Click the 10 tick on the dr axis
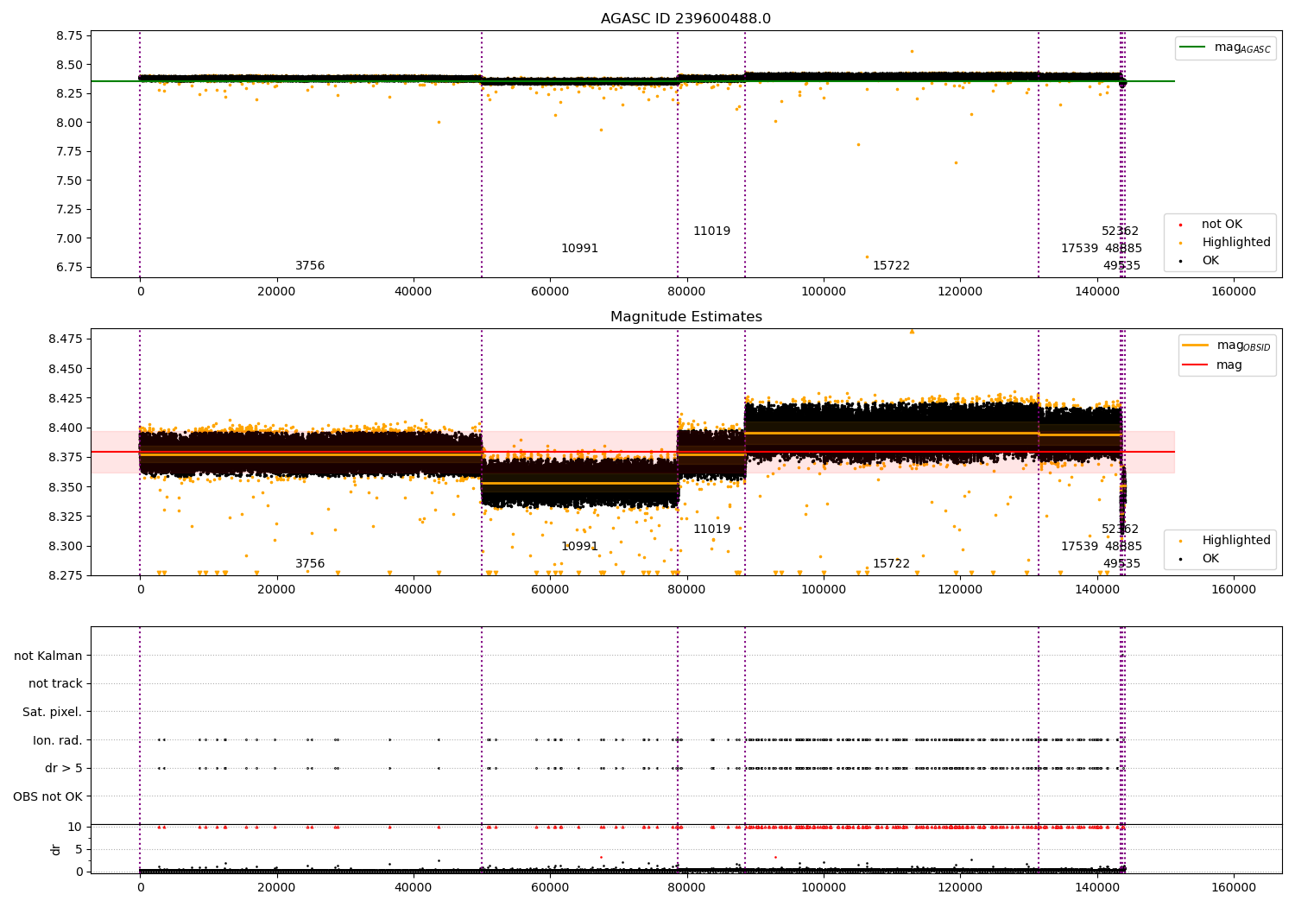 tap(75, 827)
